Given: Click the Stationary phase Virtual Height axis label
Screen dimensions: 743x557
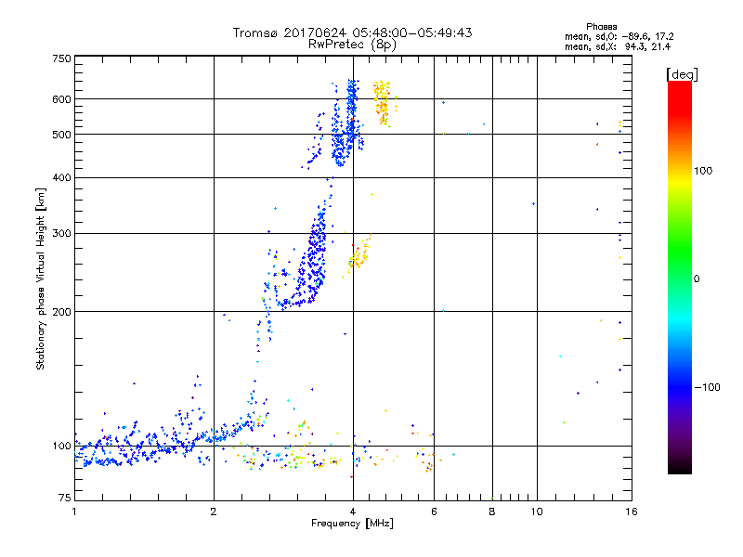Looking at the screenshot, I should 40,278.
